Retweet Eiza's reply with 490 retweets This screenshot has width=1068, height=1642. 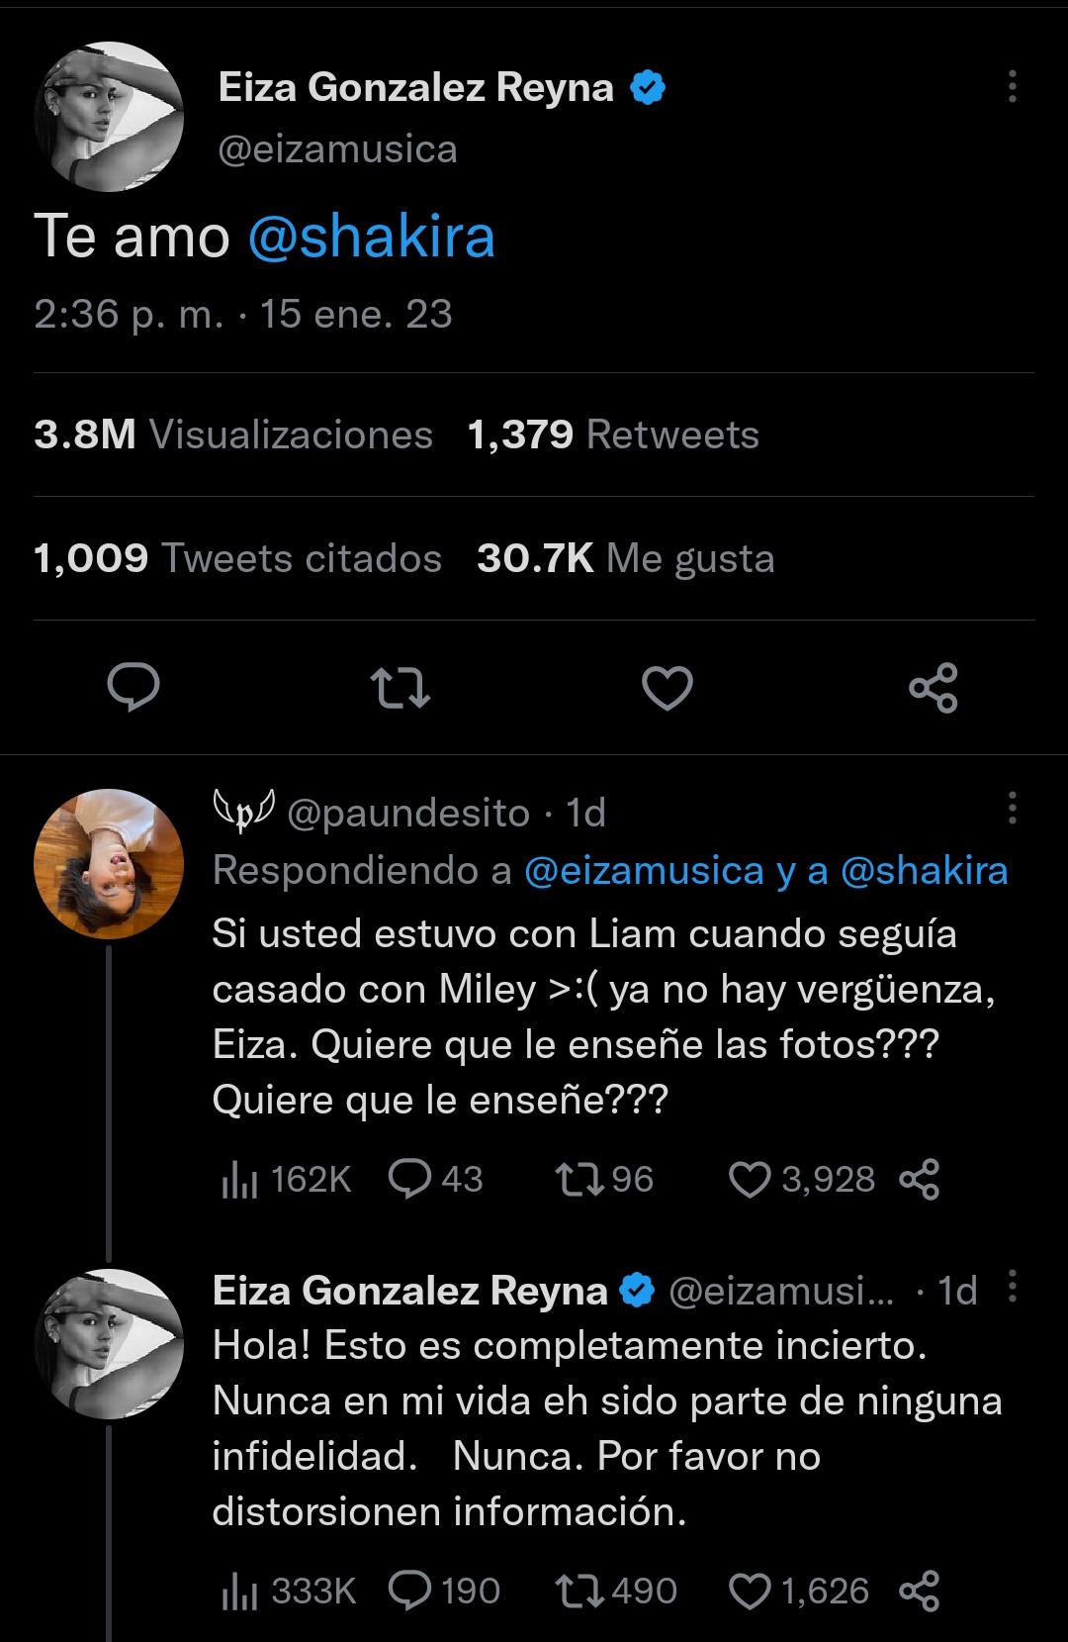[x=578, y=1591]
